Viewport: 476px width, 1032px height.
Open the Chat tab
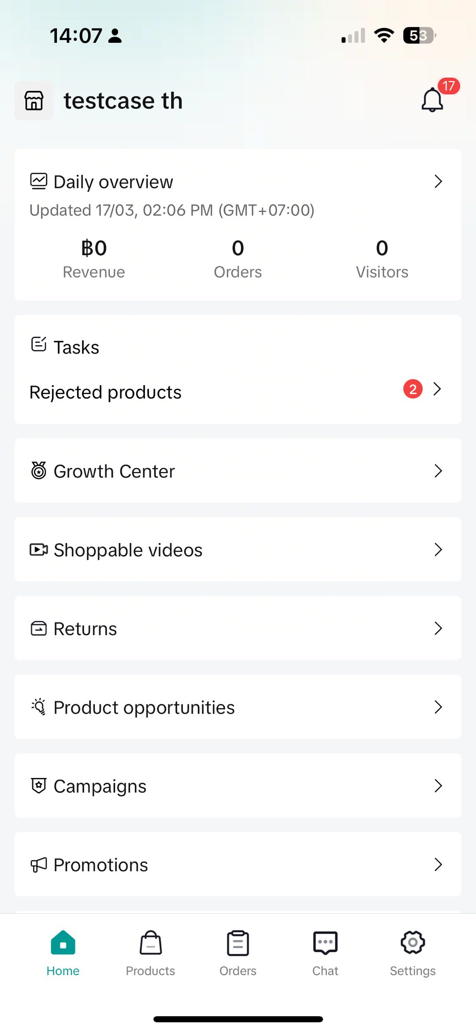325,953
